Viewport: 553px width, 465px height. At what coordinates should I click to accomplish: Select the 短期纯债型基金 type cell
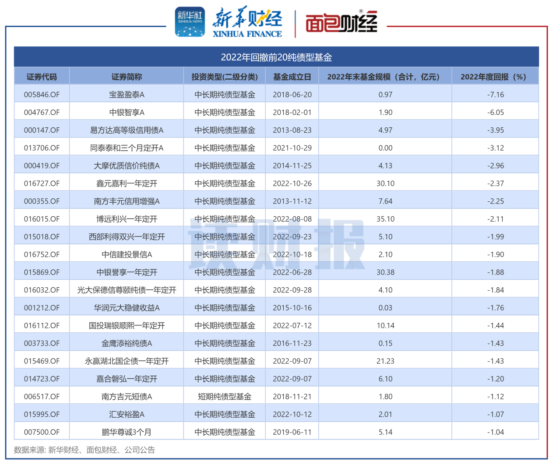click(x=225, y=397)
